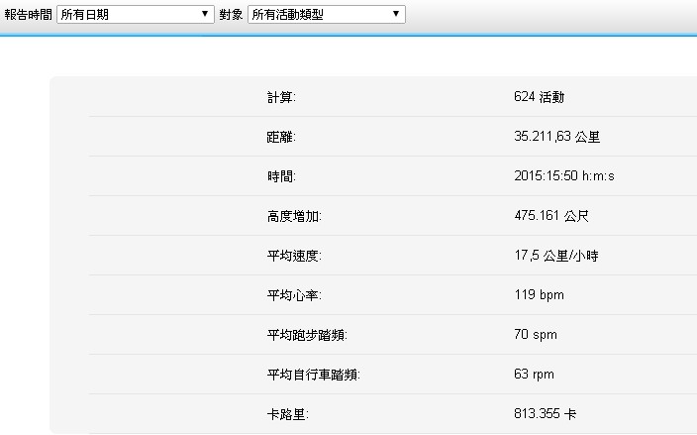The width and height of the screenshot is (697, 435).
Task: Select the 卡路里 row label
Action: 287,414
